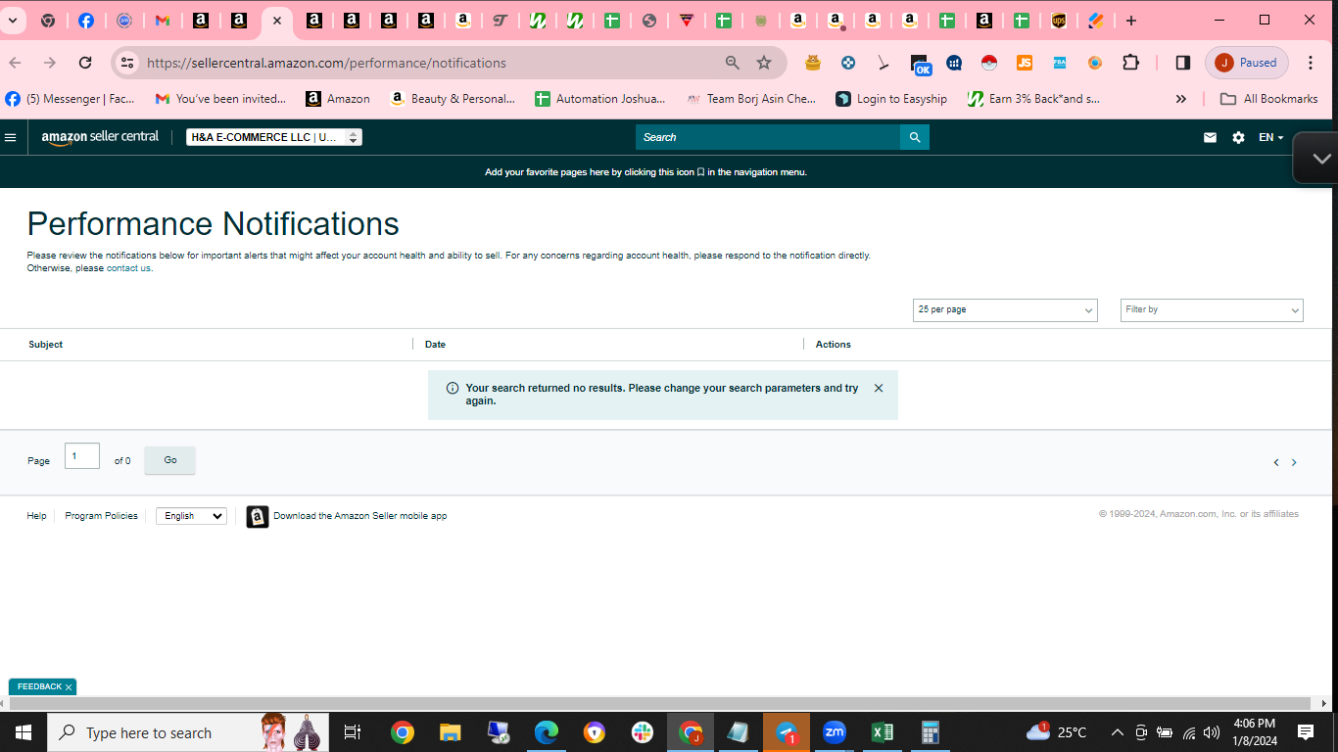
Task: Click the Pokeball extension icon
Action: tap(989, 63)
